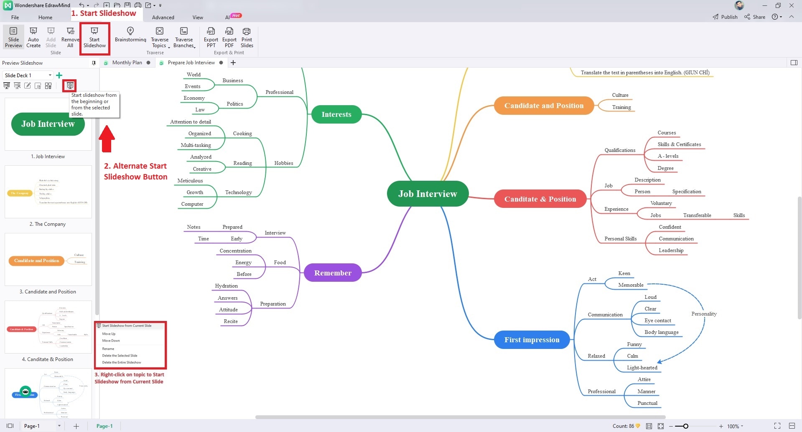Switch to the Home ribbon tab

click(45, 17)
